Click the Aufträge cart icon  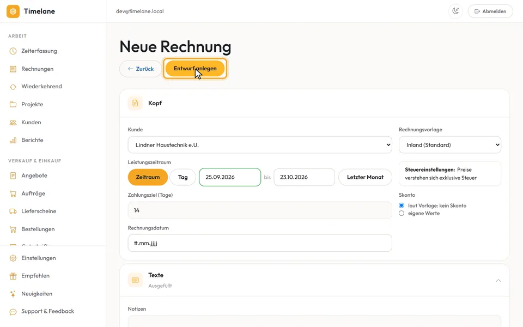pos(13,193)
